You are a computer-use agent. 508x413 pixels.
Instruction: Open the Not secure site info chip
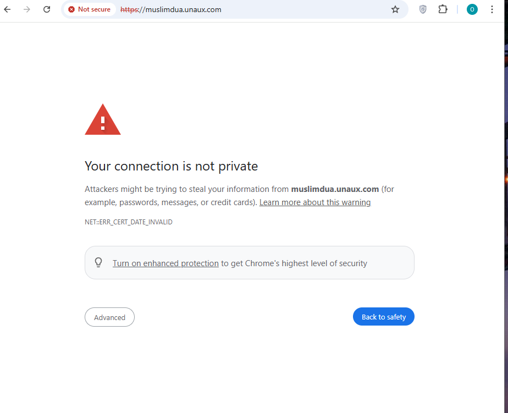coord(89,9)
